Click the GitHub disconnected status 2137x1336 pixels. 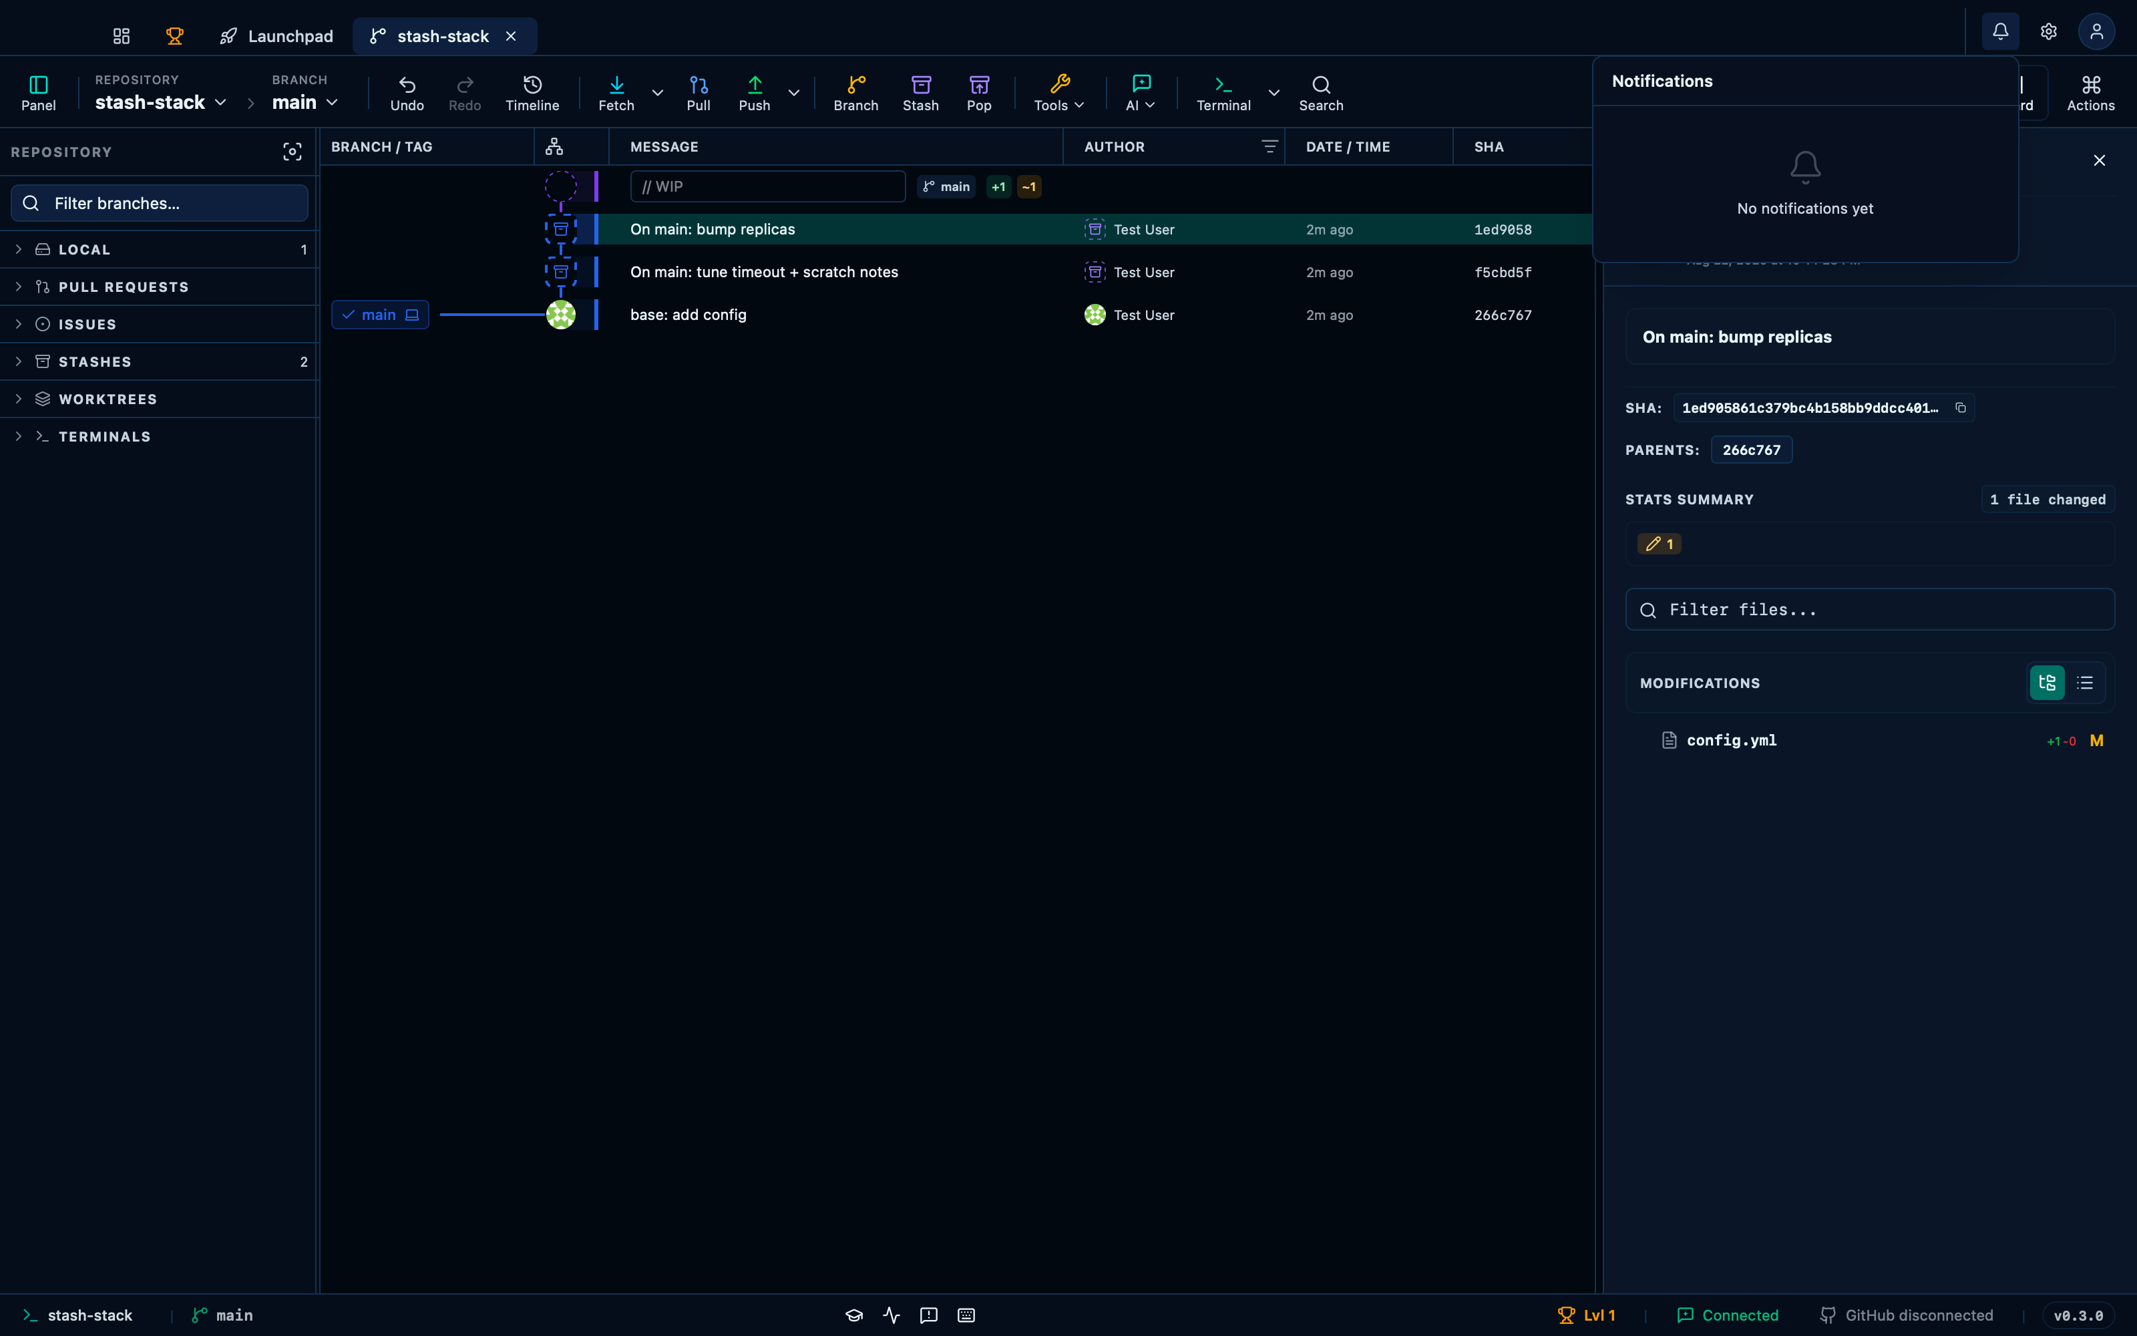pyautogui.click(x=1907, y=1315)
